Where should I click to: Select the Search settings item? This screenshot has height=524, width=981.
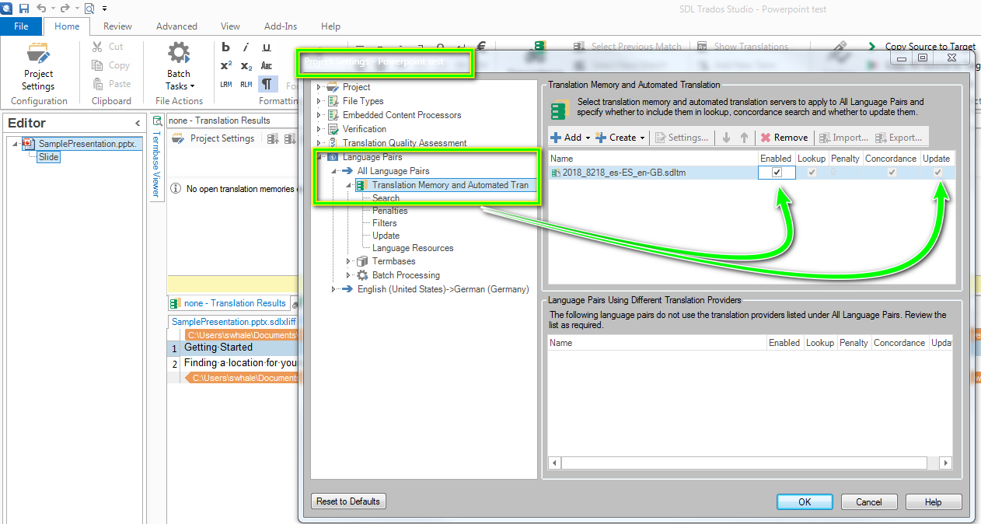tap(386, 198)
